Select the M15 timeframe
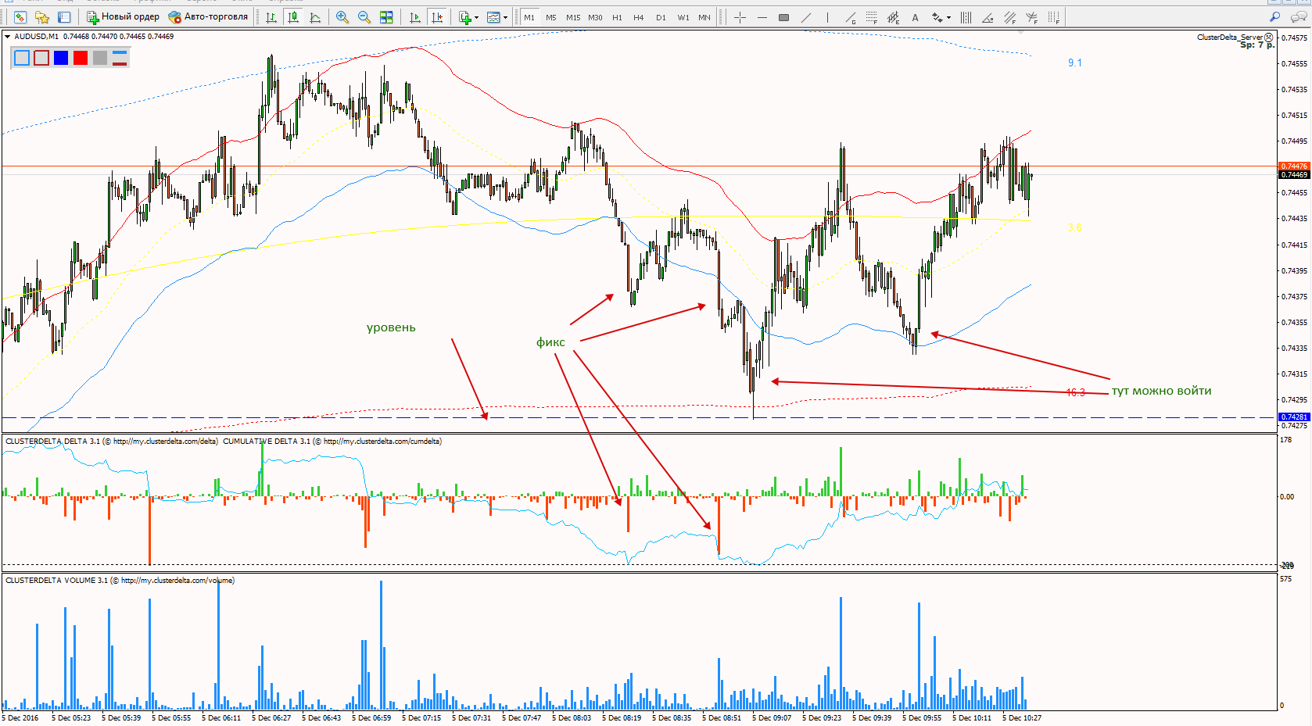 pyautogui.click(x=573, y=17)
